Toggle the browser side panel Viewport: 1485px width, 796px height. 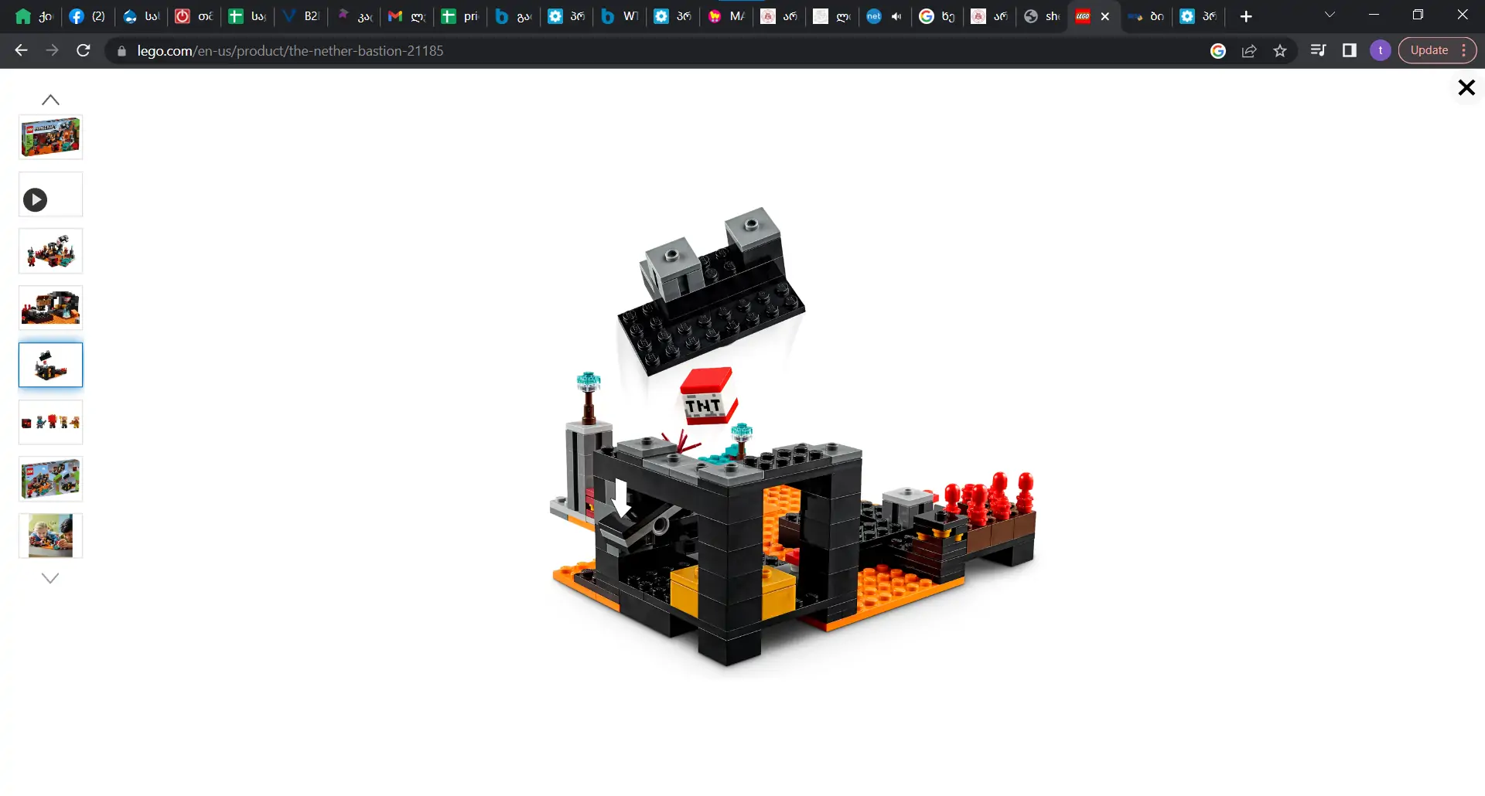point(1350,50)
